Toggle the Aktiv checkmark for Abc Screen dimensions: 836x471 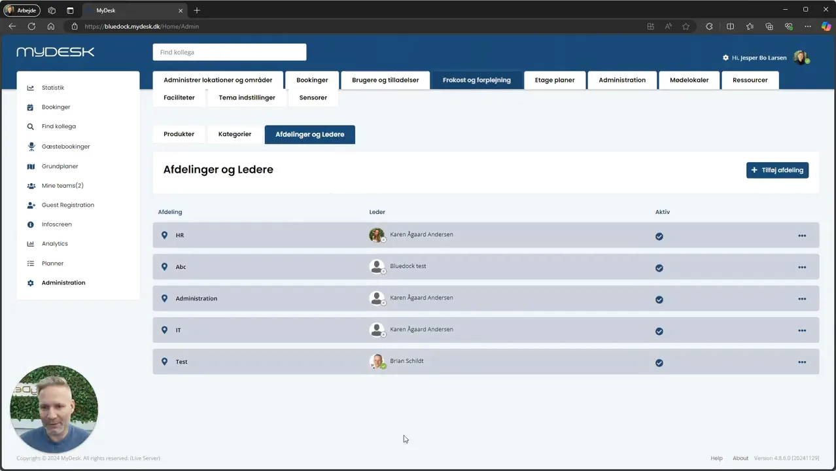[659, 268]
